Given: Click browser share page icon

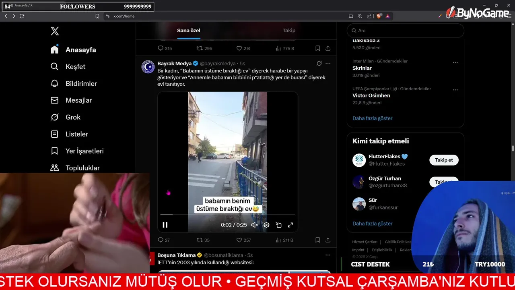Looking at the screenshot, I should click(369, 16).
